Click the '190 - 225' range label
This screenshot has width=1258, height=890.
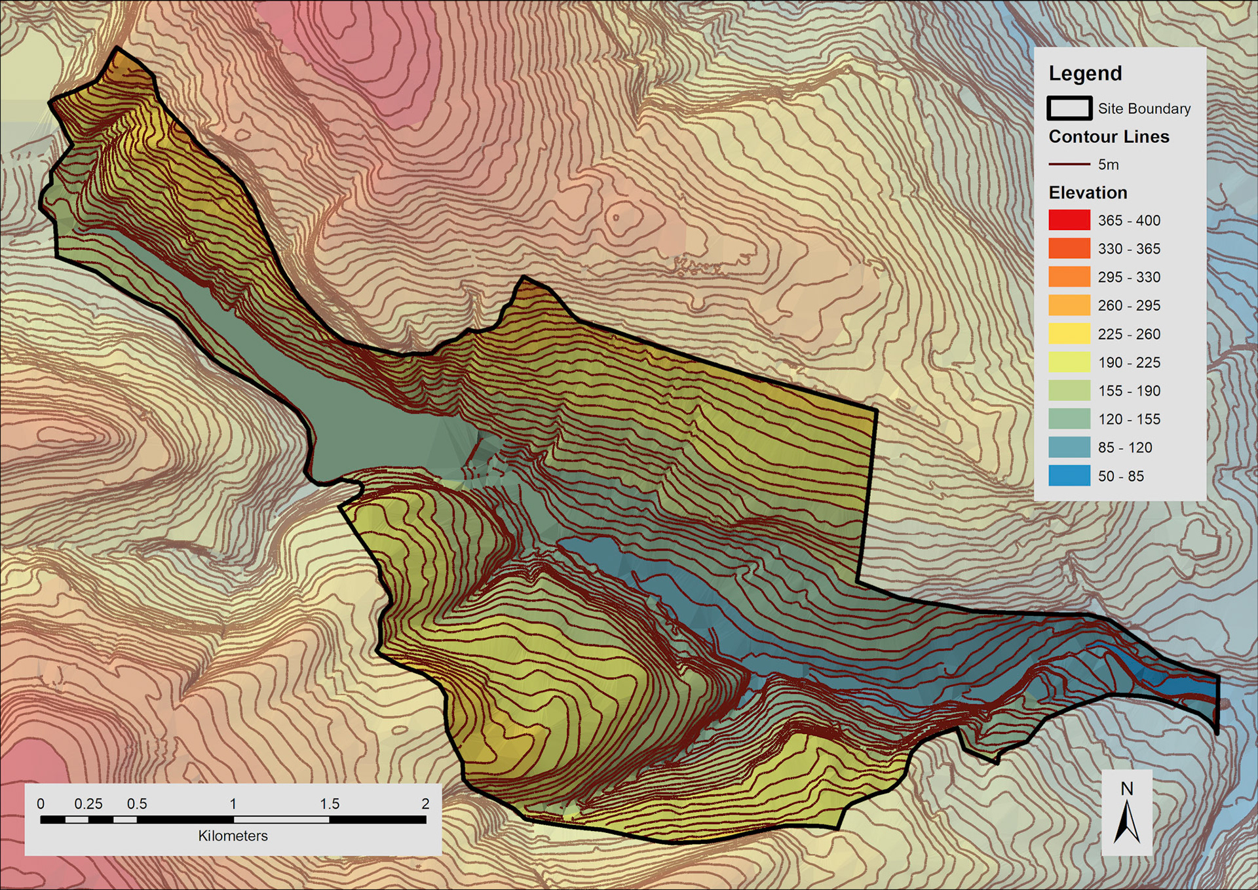tap(1129, 362)
